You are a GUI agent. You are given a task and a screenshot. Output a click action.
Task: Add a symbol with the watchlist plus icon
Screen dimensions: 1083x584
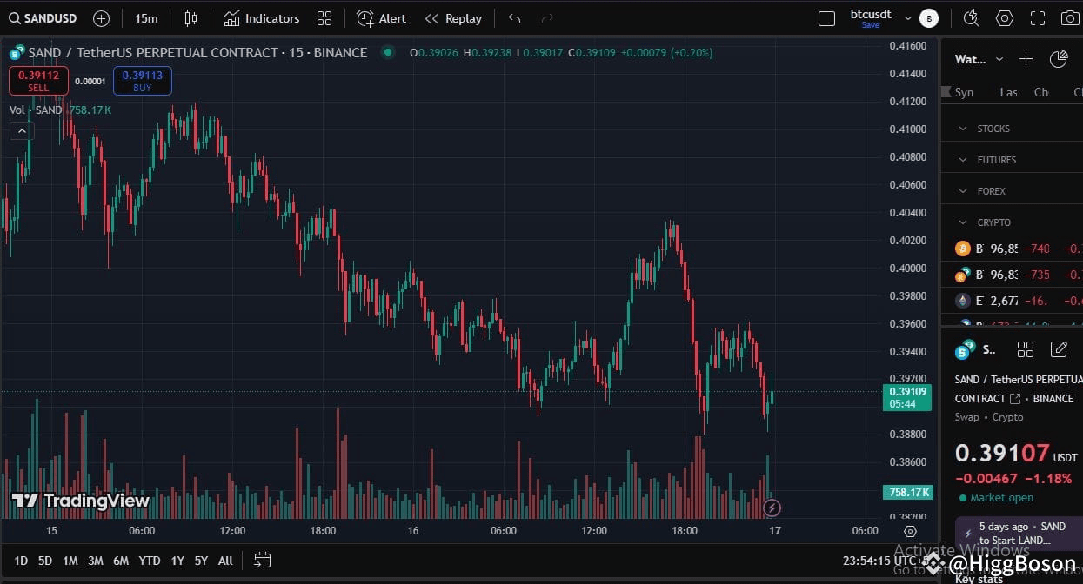1025,59
